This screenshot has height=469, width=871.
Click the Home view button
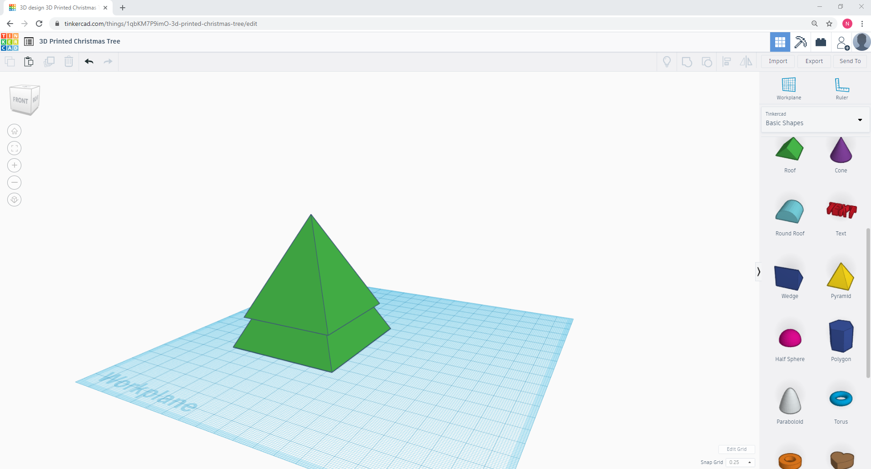[x=15, y=131]
